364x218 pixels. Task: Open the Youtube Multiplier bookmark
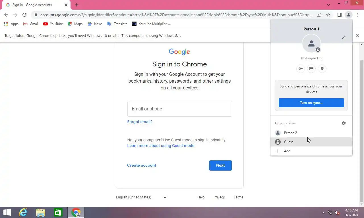151,24
